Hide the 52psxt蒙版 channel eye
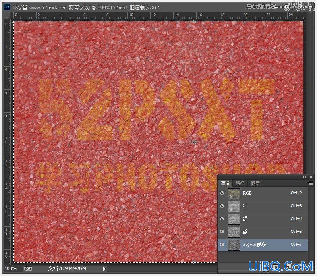This screenshot has height=276, width=317. tap(222, 245)
